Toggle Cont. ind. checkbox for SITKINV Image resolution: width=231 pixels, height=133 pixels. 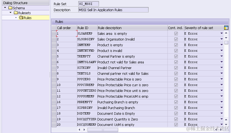pyautogui.click(x=176, y=68)
